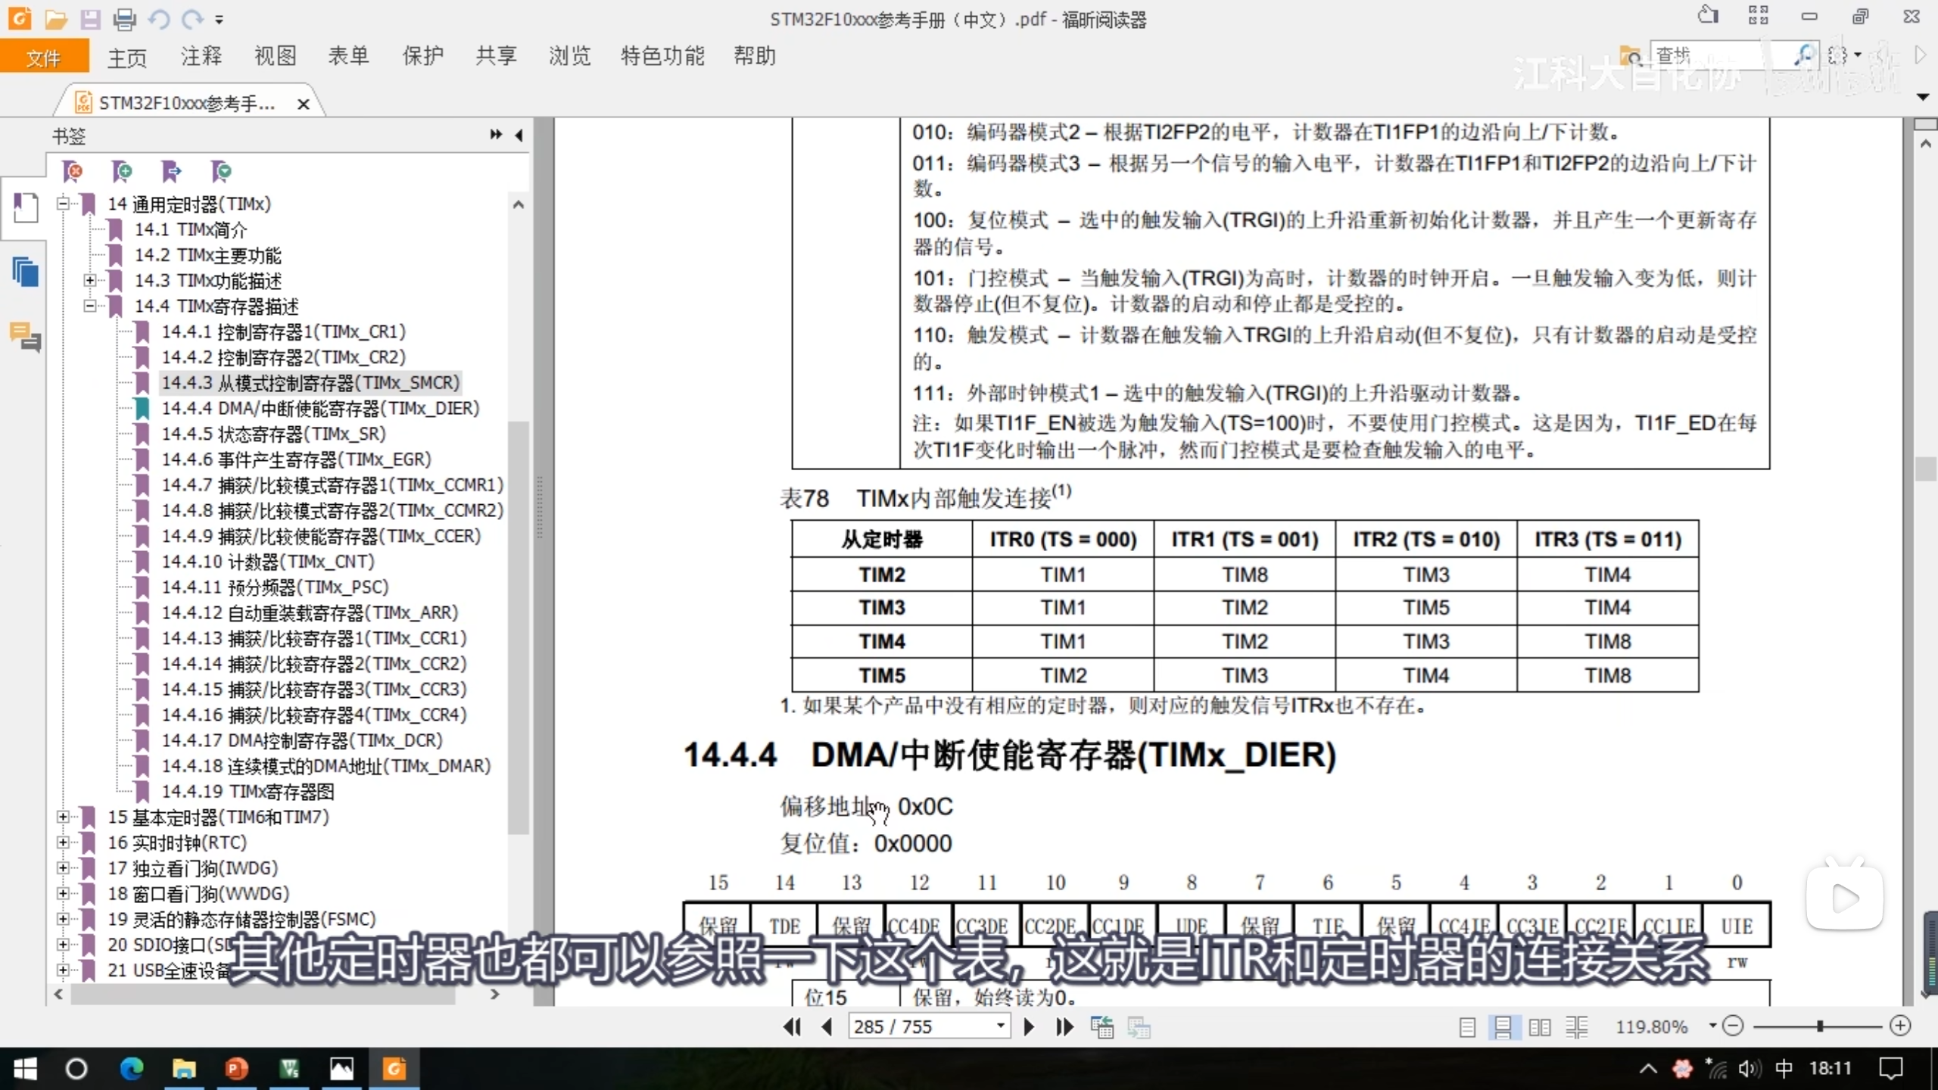Expand 15 基本定时器 bookmark node

(63, 817)
